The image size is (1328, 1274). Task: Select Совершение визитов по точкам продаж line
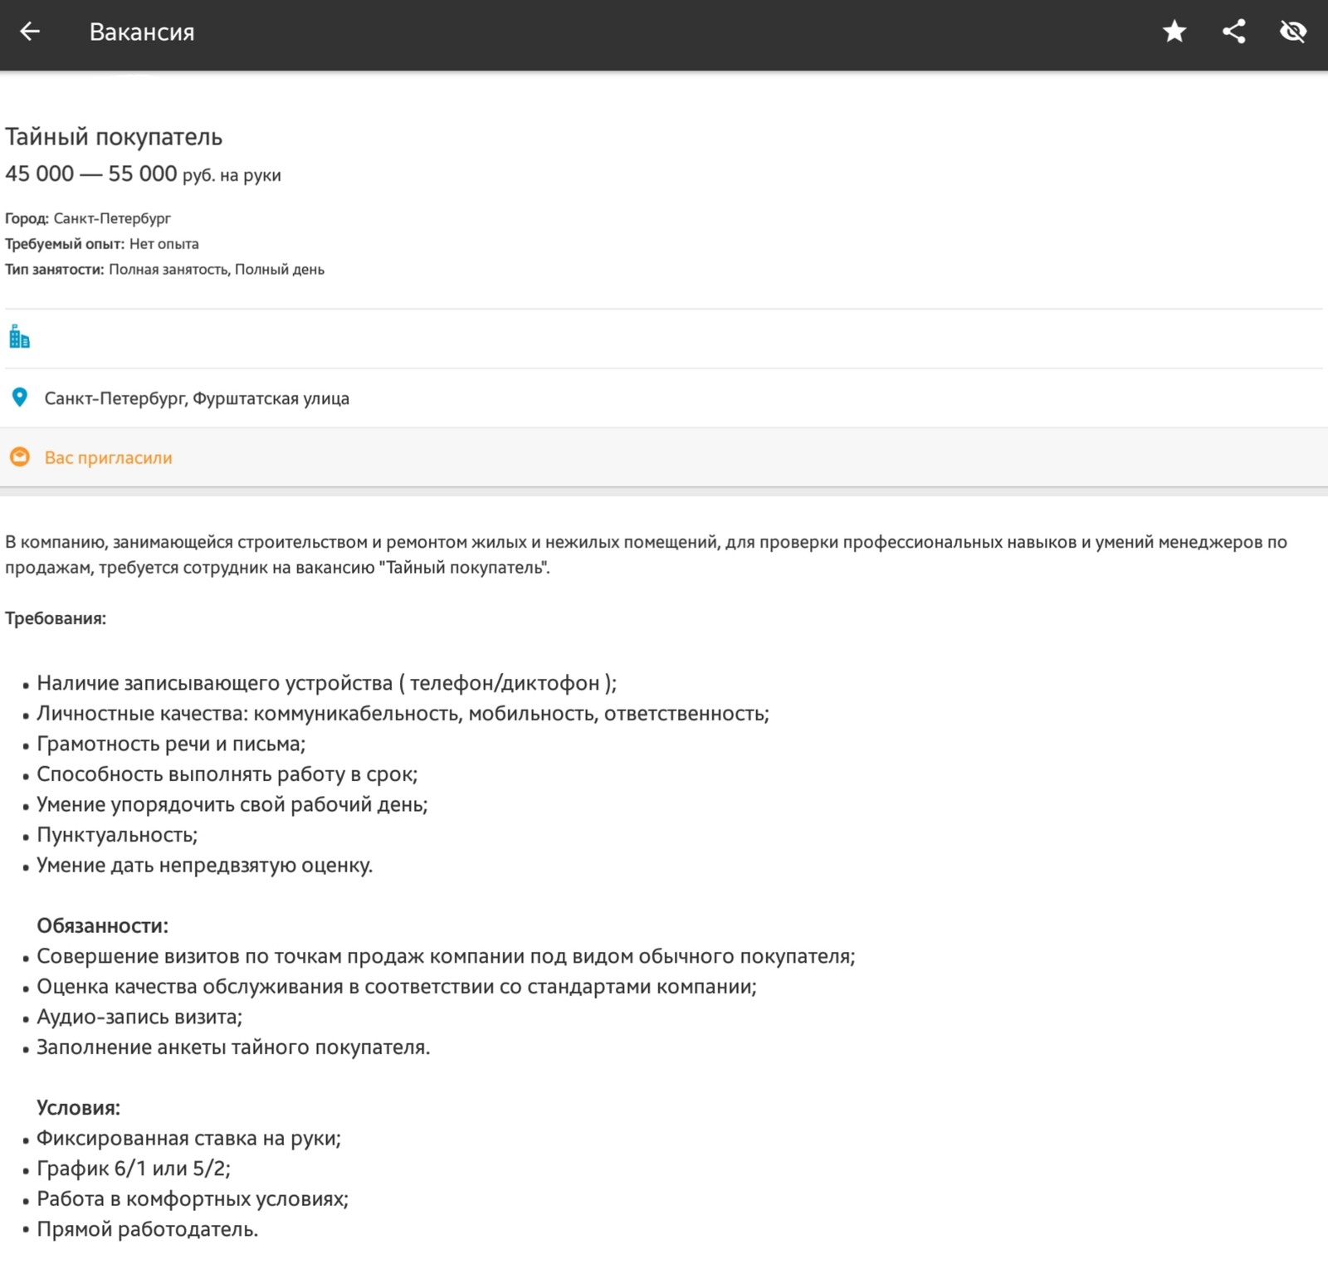tap(446, 956)
